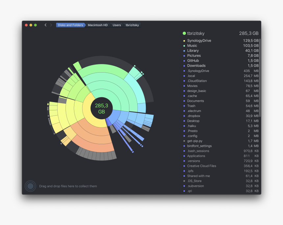Click the yellow dot beside SynologyDrive

[184, 40]
